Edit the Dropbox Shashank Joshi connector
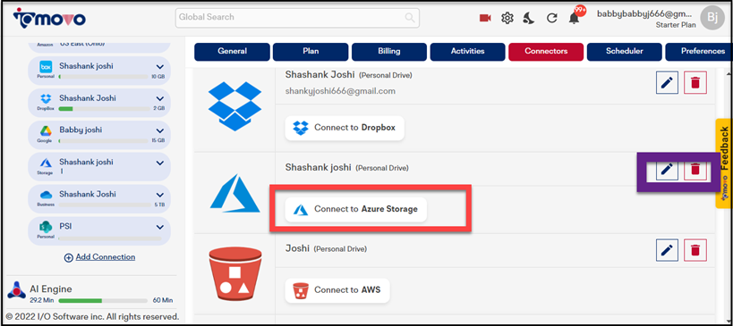 tap(667, 83)
